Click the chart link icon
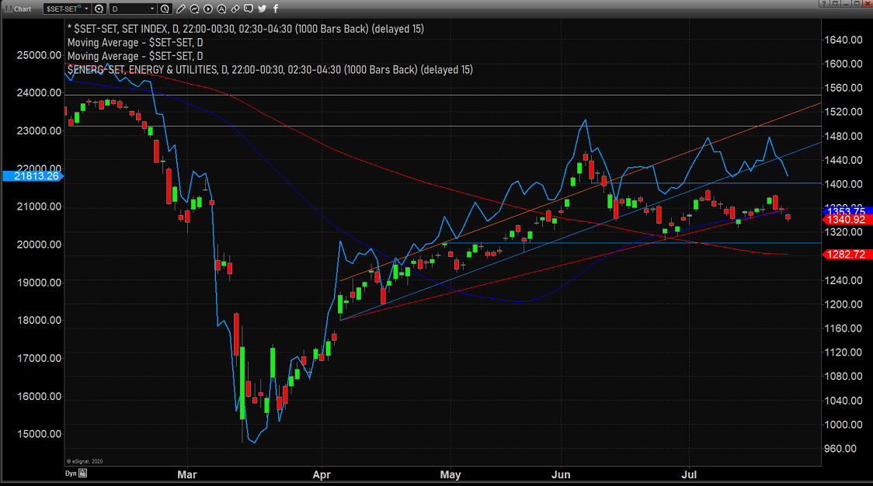Screen dimensions: 873x486 [x=235, y=9]
